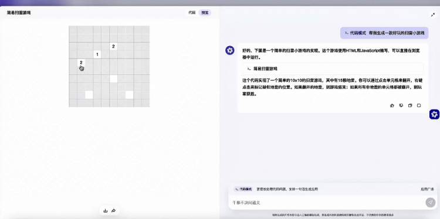
Task: Switch to the 代码 tab
Action: (192, 13)
